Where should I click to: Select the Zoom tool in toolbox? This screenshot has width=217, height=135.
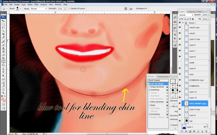[x=3, y=93]
